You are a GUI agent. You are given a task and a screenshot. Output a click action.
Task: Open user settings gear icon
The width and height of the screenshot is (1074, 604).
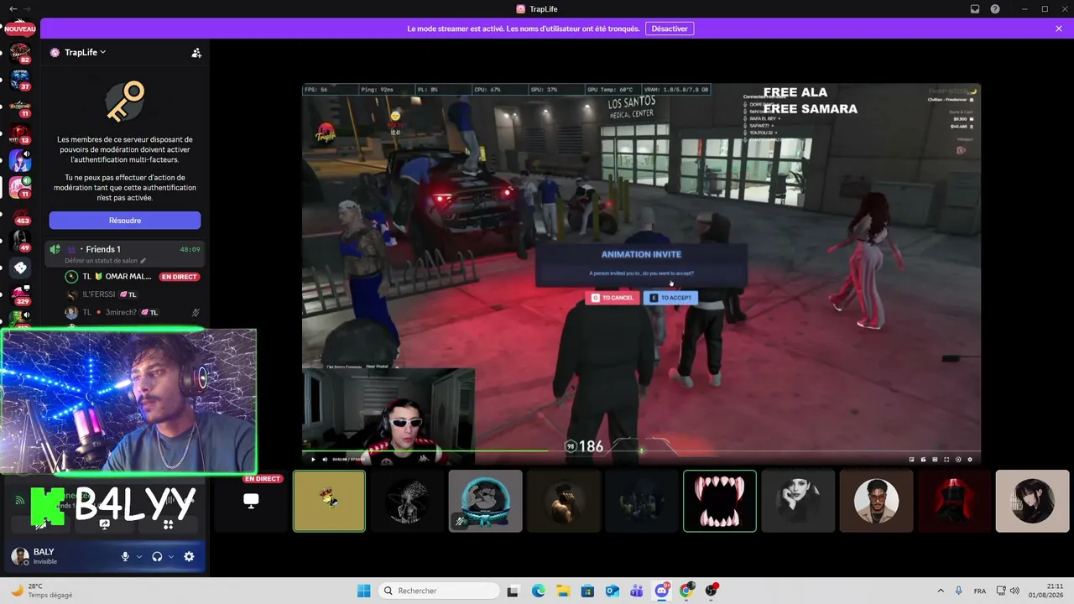coord(189,556)
